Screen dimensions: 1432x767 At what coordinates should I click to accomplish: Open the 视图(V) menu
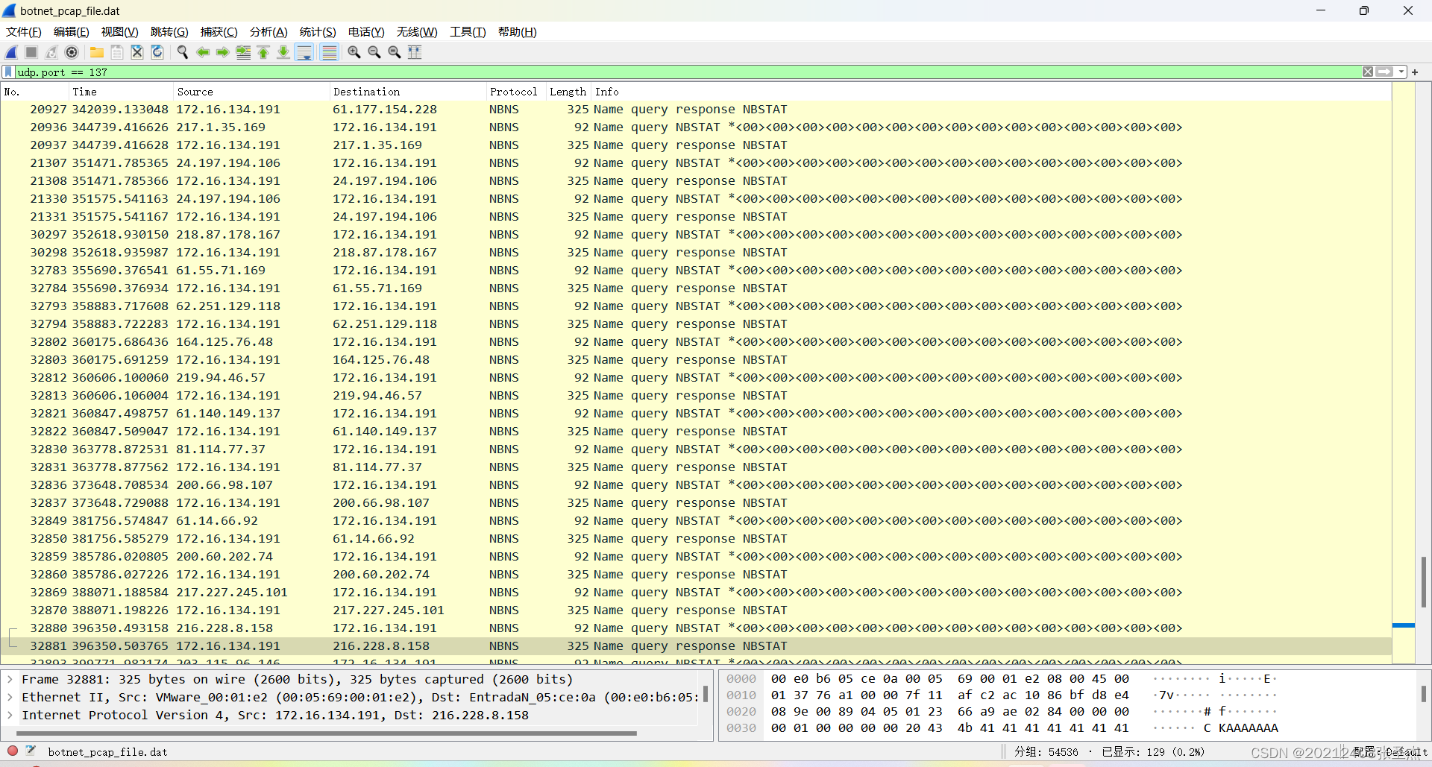point(120,32)
